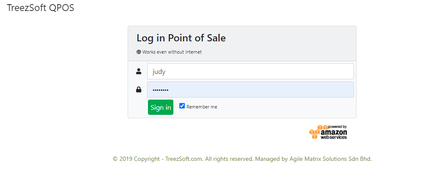Click the TreezSoft QPOS brand title

pos(40,8)
